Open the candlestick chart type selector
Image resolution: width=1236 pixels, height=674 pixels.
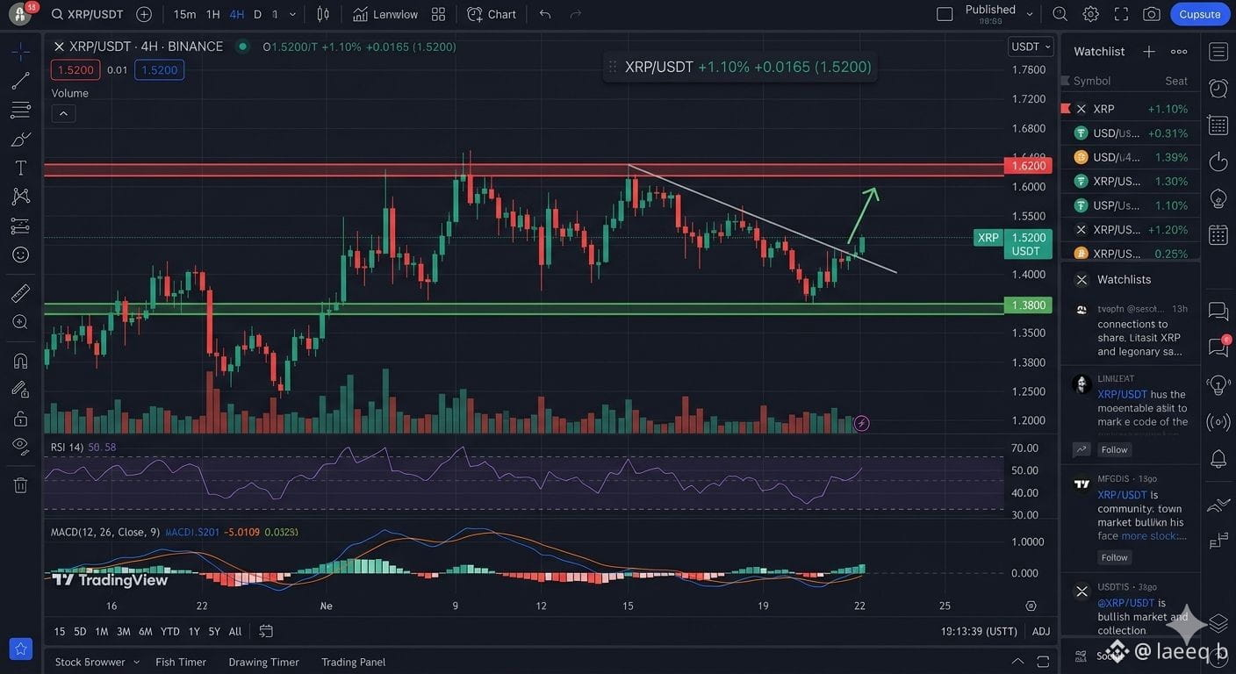pyautogui.click(x=323, y=14)
